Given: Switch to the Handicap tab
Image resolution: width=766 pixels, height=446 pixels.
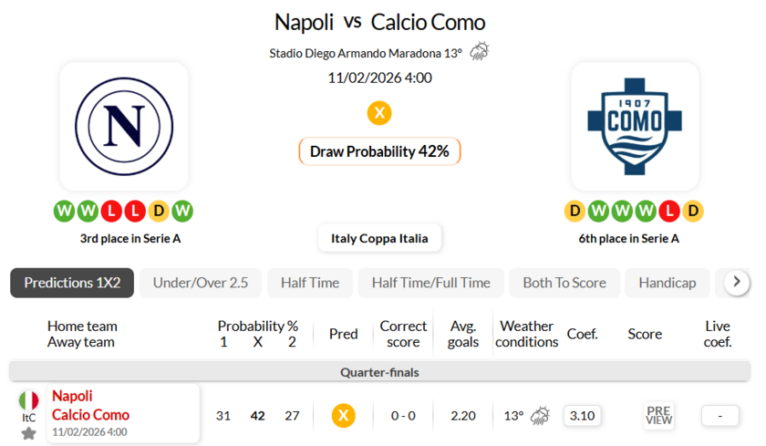Looking at the screenshot, I should 668,283.
